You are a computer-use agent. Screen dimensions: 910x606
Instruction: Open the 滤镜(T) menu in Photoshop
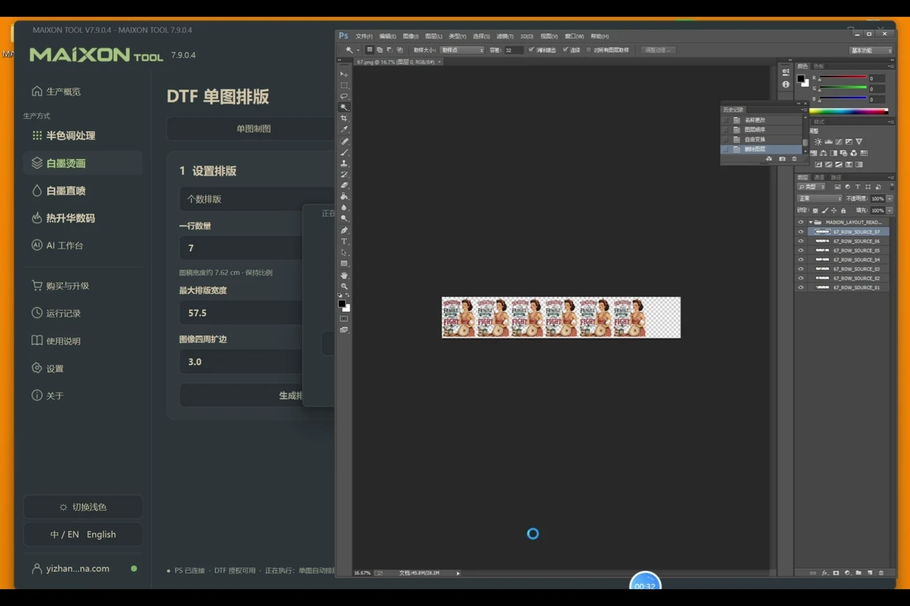(504, 37)
